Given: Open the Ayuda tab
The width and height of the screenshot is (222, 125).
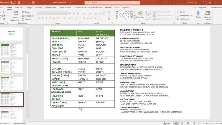Looking at the screenshot, I should point(126,8).
